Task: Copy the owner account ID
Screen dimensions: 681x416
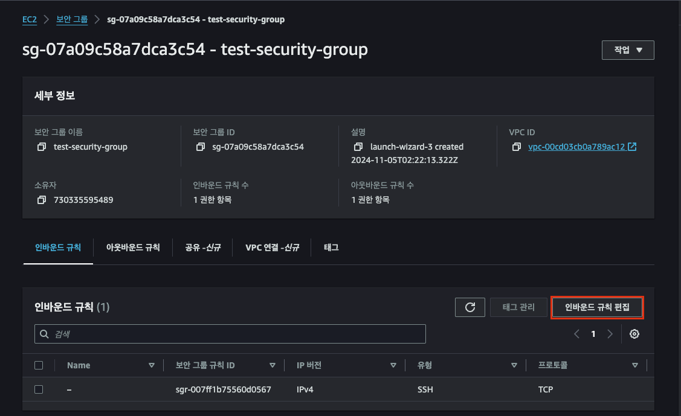Action: tap(42, 200)
